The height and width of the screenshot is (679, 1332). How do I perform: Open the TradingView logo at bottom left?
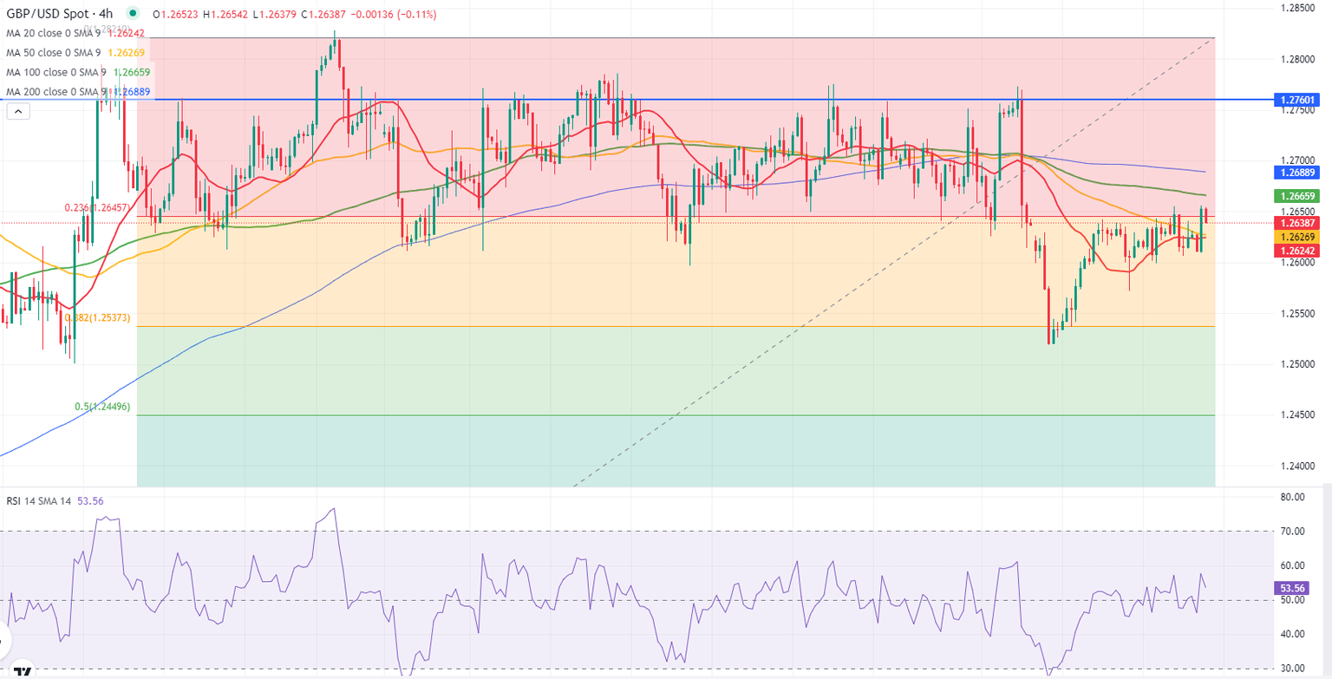tap(23, 672)
